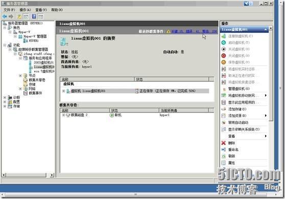
Task: Expand the 配置 tree node
Action: tap(5, 102)
